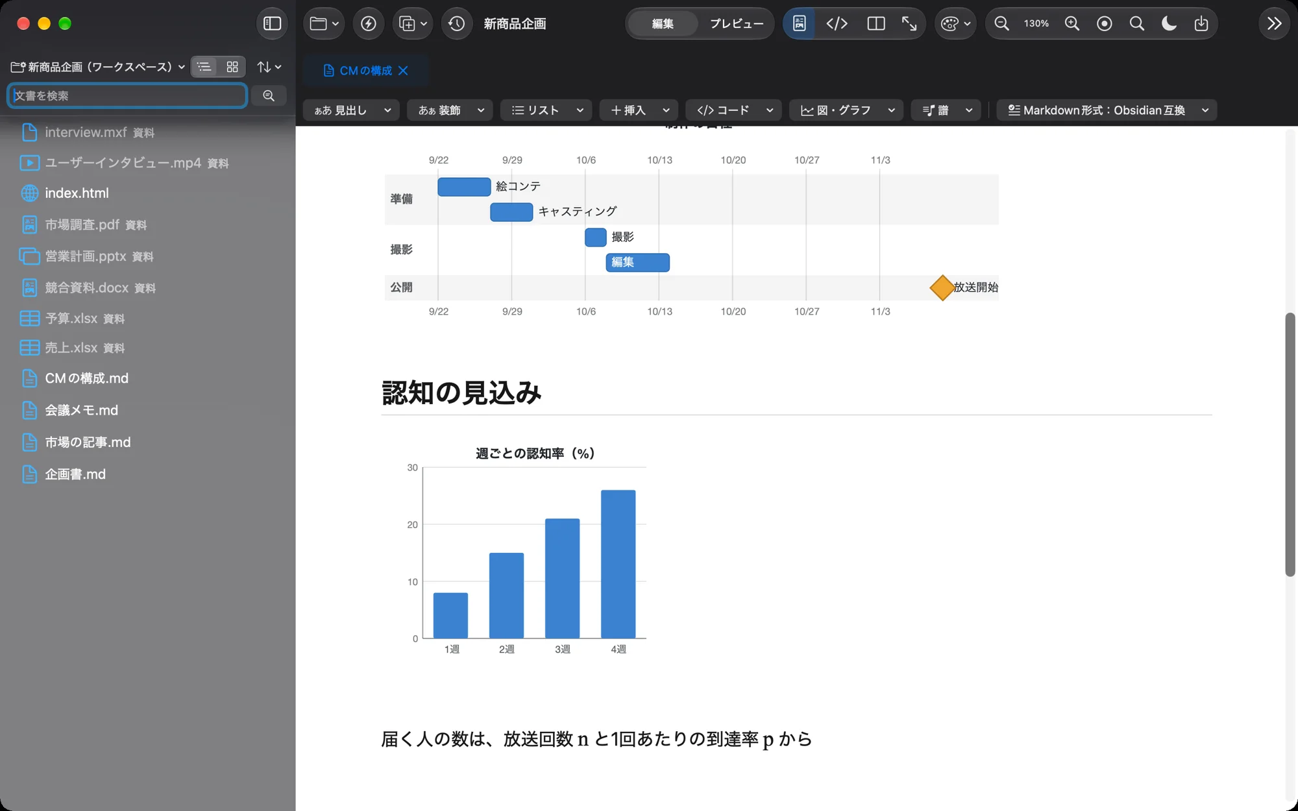Click the lightning bolt quick action icon
1298x811 pixels.
point(368,23)
